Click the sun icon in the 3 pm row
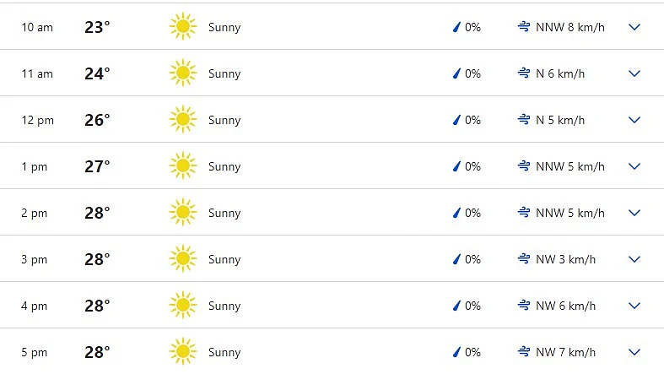Viewport: 664px width, 374px height. [x=182, y=259]
